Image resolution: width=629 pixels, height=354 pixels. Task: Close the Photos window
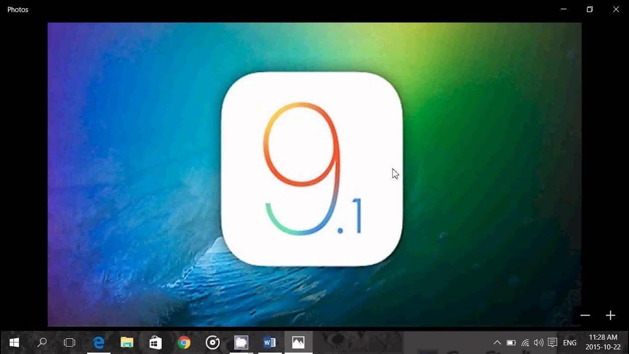pyautogui.click(x=616, y=9)
